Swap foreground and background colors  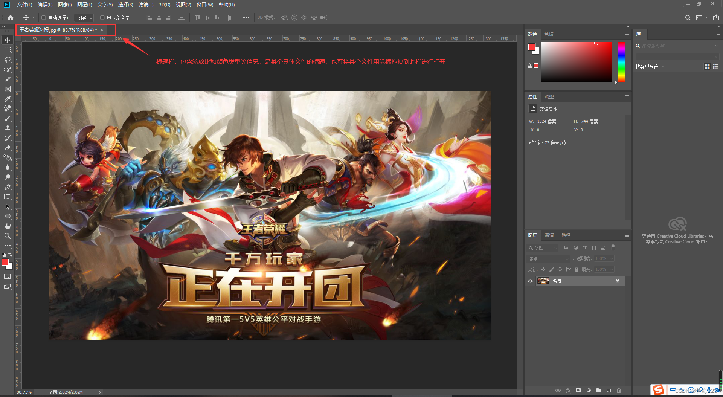11,255
